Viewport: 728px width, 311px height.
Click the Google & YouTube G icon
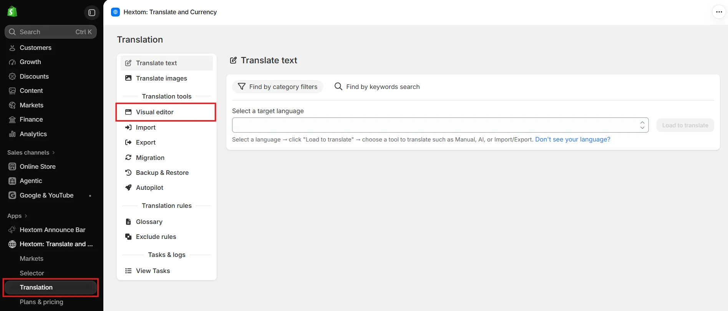pyautogui.click(x=12, y=195)
